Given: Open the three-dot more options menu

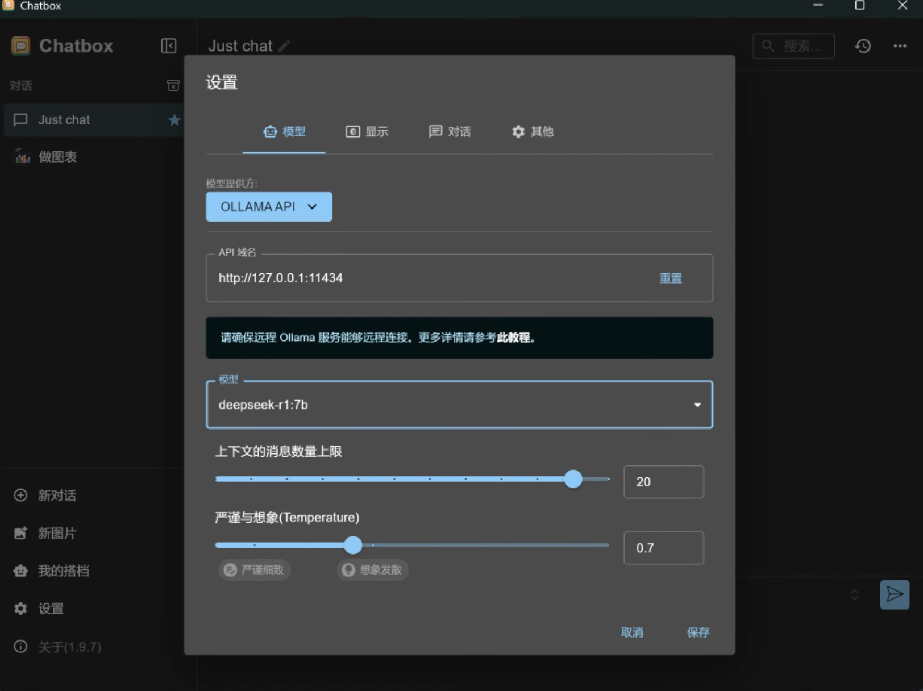Looking at the screenshot, I should (x=900, y=46).
